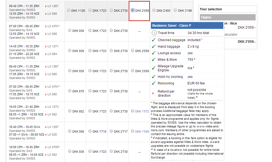Screen dimensions: 272x162
Task: Open the LX 4705* flight number link
Action: point(54,147)
